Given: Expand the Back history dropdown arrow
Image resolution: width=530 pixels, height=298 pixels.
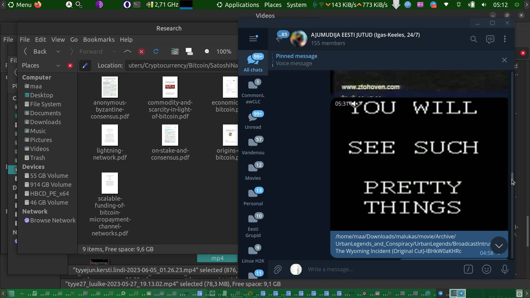Looking at the screenshot, I should click(x=58, y=52).
